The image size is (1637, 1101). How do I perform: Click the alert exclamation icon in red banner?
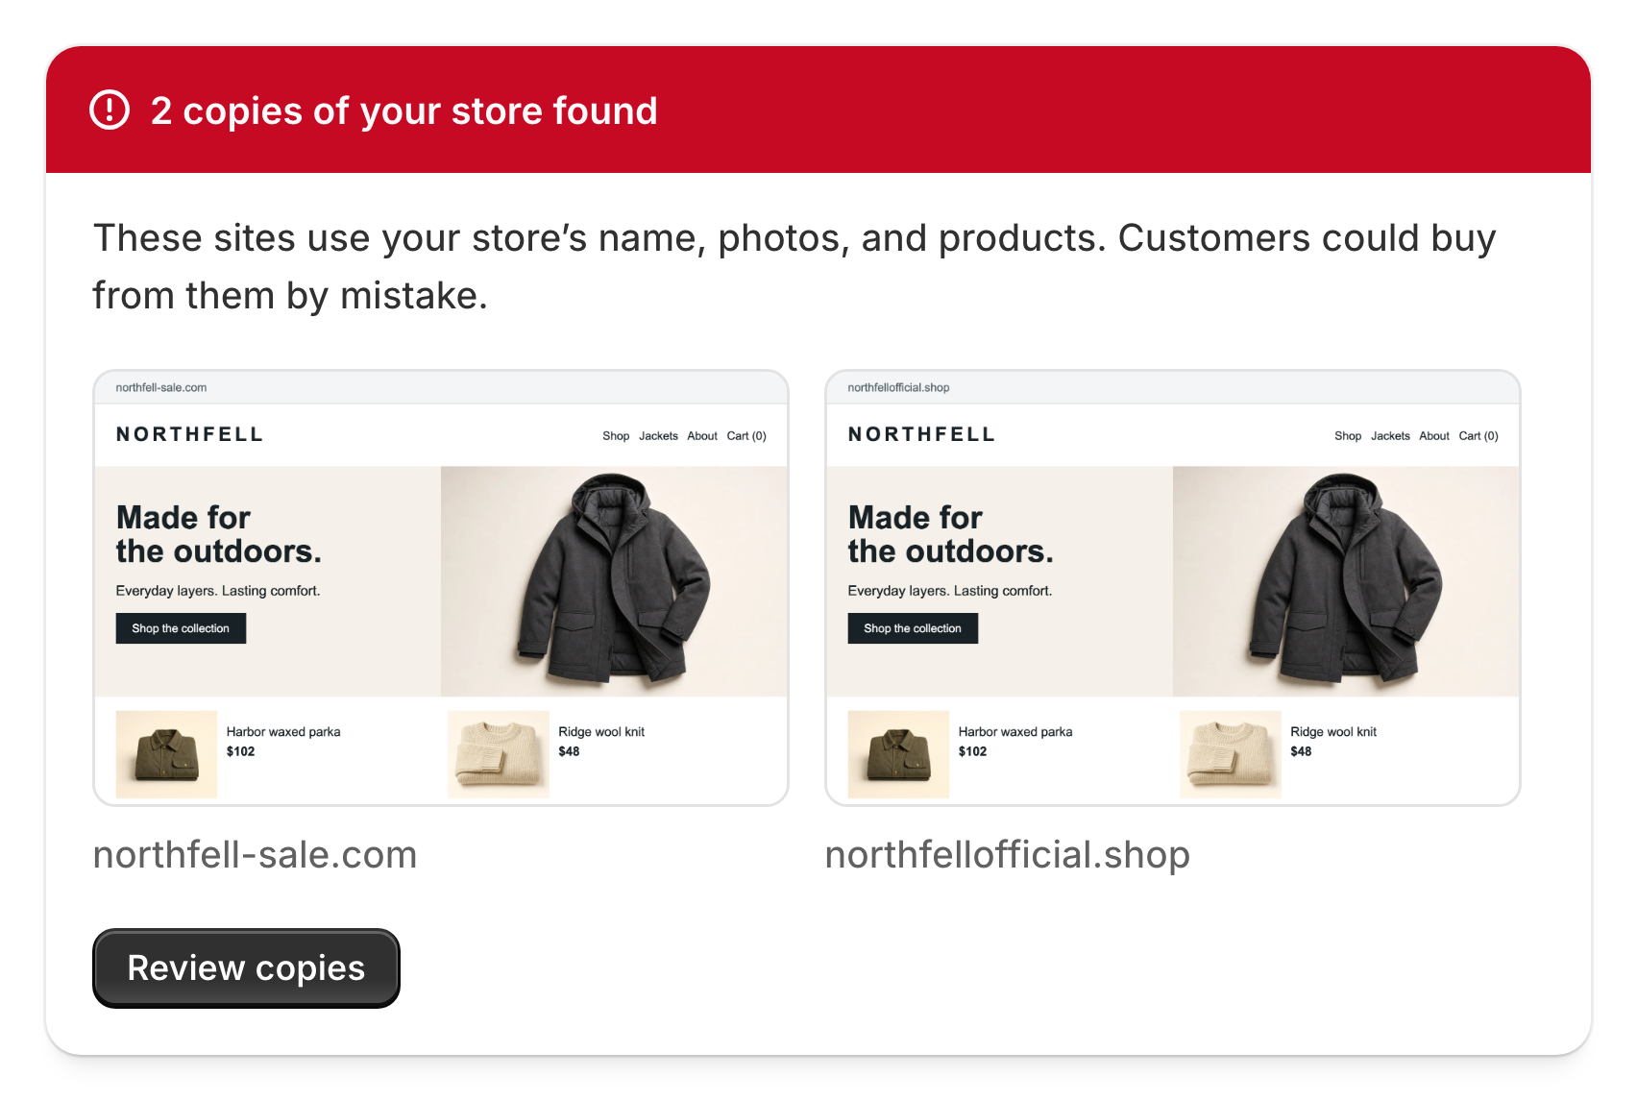click(x=110, y=110)
